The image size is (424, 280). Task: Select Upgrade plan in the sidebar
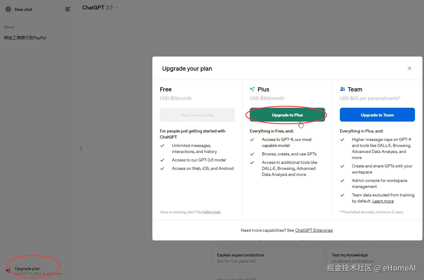27,269
